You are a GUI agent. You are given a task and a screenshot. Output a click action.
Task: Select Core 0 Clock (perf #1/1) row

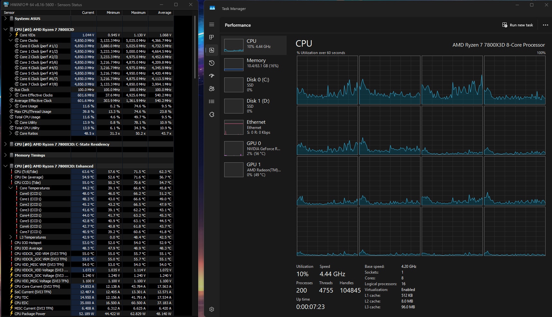88,46
